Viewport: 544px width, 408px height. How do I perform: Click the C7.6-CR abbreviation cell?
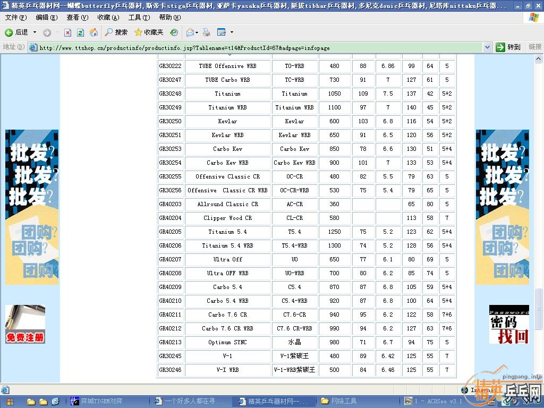point(294,314)
